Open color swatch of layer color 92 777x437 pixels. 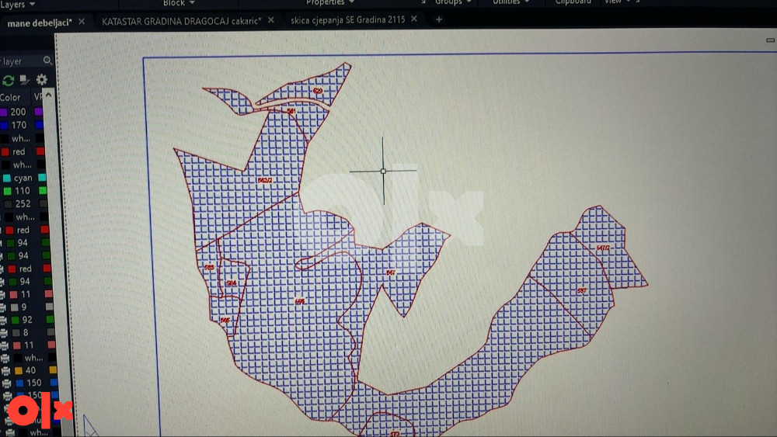click(x=16, y=320)
